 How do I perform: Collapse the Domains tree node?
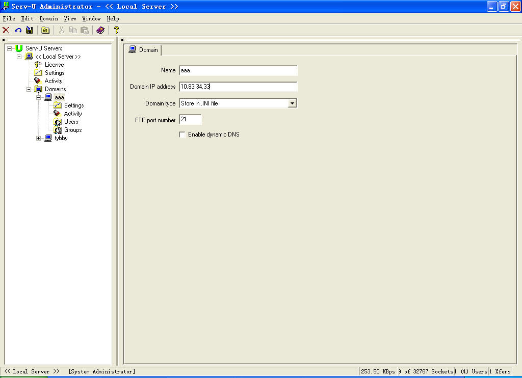click(x=29, y=89)
